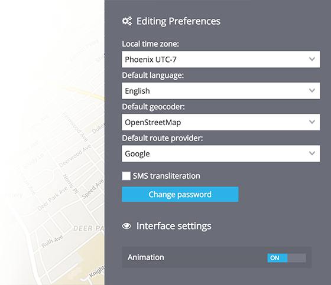Toggle the Animation ON switch
331x285 pixels.
click(x=287, y=258)
